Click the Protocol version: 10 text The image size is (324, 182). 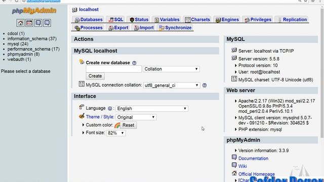(x=258, y=65)
